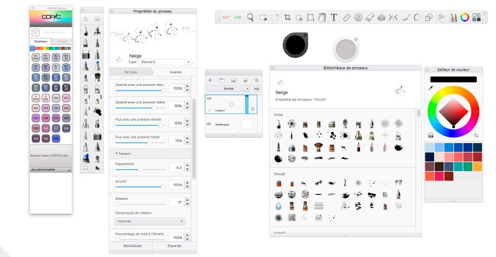Pick the V04 Copic swatch
The width and height of the screenshot is (496, 257).
(x=36, y=118)
